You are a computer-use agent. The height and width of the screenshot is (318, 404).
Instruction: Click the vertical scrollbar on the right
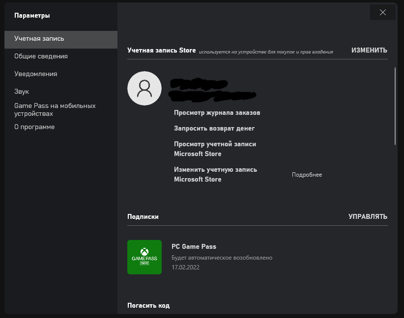(x=395, y=106)
